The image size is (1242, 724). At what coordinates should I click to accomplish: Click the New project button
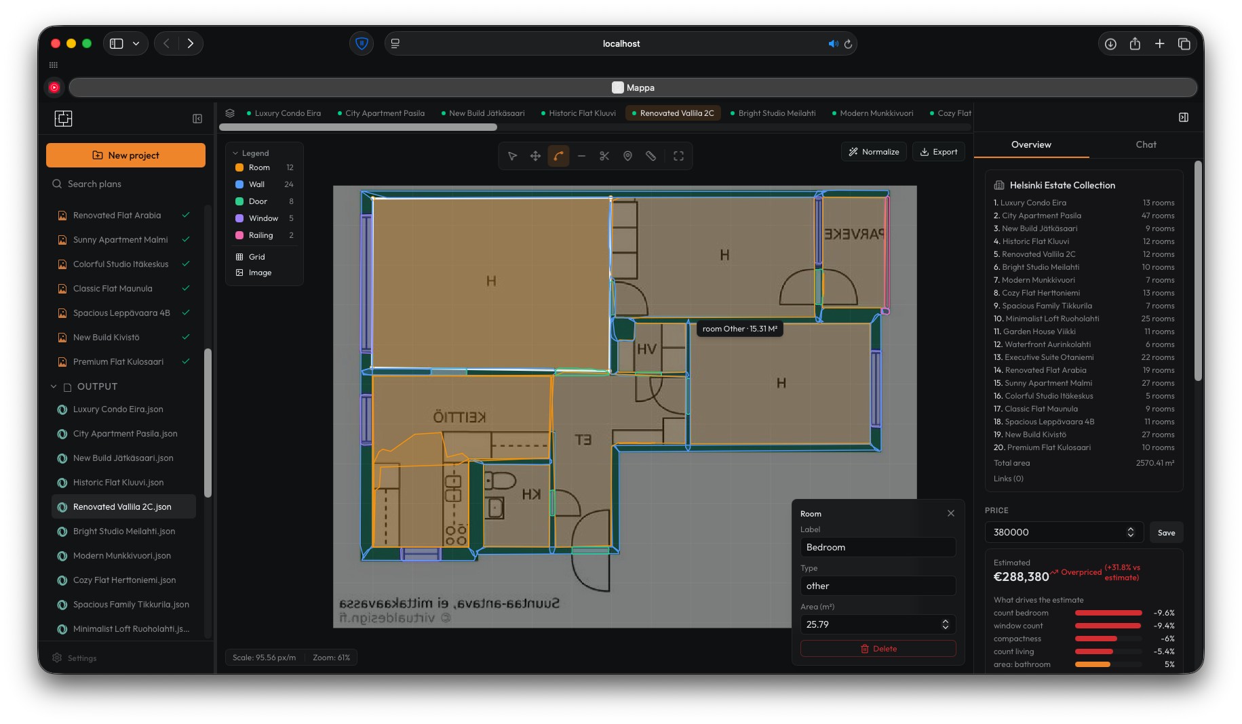(125, 155)
